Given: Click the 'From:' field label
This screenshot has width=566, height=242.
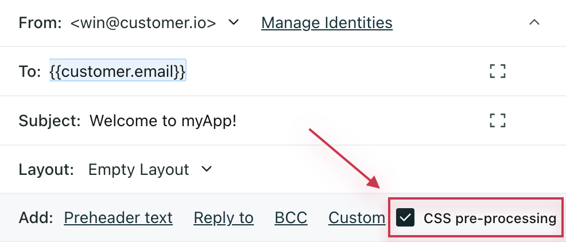Looking at the screenshot, I should coord(40,23).
